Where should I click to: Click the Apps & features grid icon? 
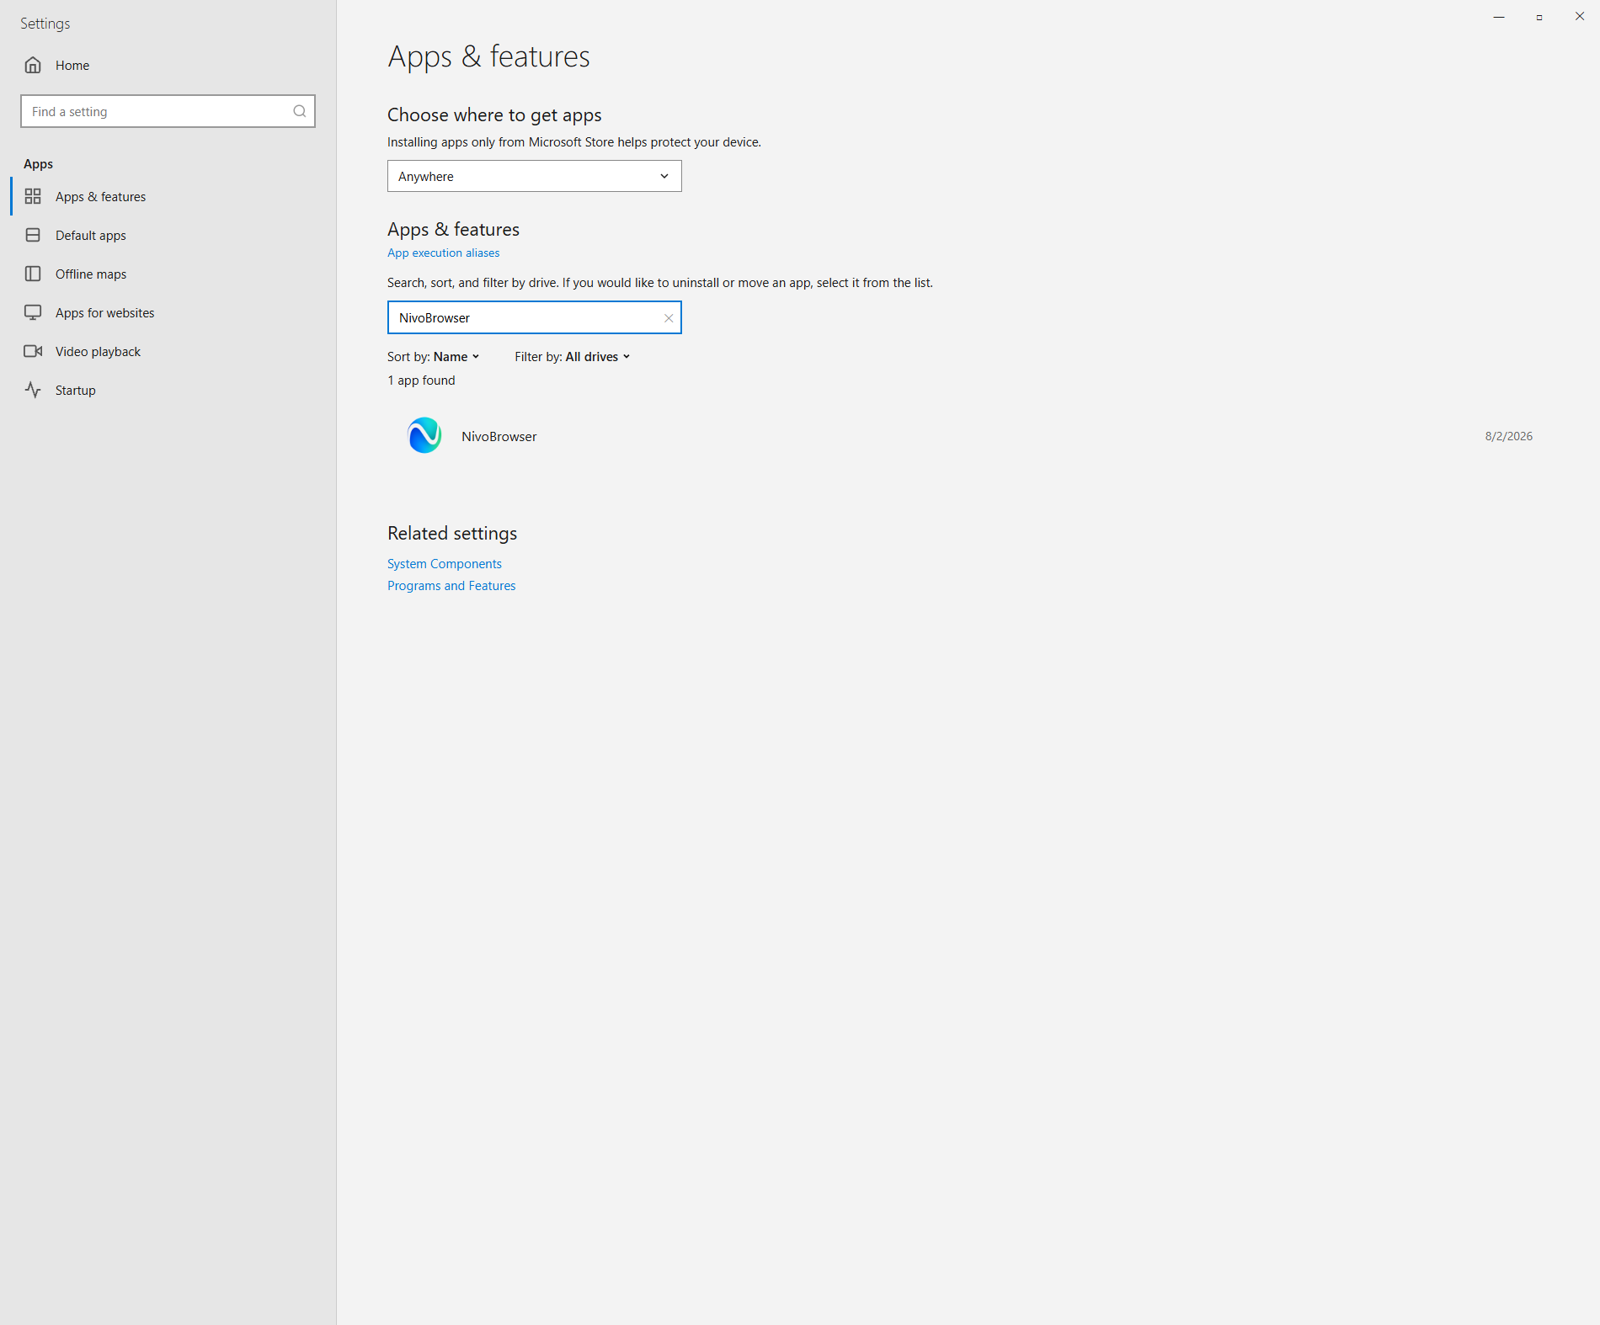tap(33, 196)
